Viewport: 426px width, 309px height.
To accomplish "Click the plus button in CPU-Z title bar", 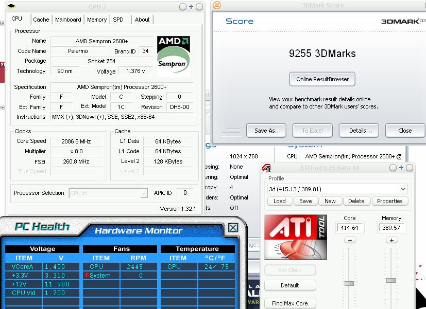I will (x=191, y=7).
